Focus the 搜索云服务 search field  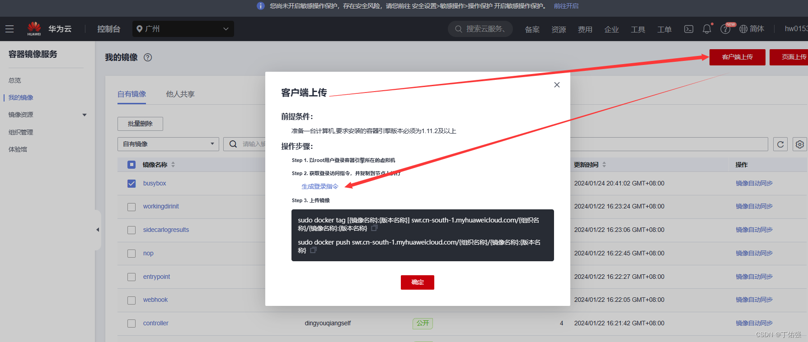pos(480,29)
